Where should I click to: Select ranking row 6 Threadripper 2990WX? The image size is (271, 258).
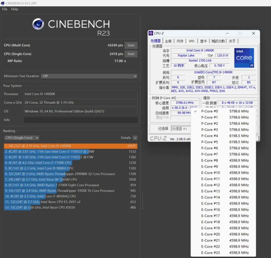(x=71, y=174)
